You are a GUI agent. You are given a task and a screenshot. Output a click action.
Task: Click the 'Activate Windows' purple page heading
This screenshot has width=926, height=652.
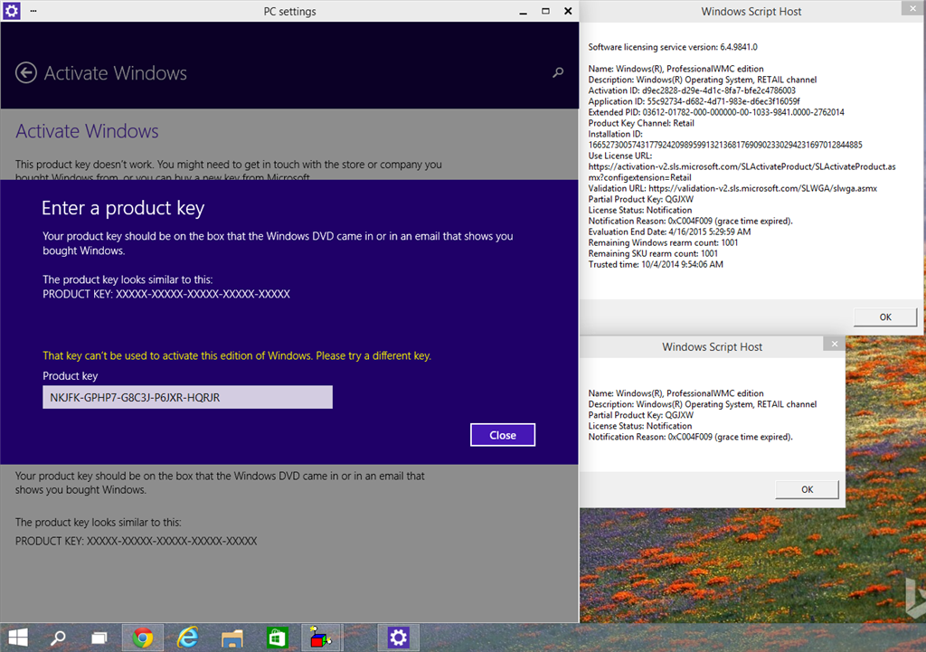87,130
